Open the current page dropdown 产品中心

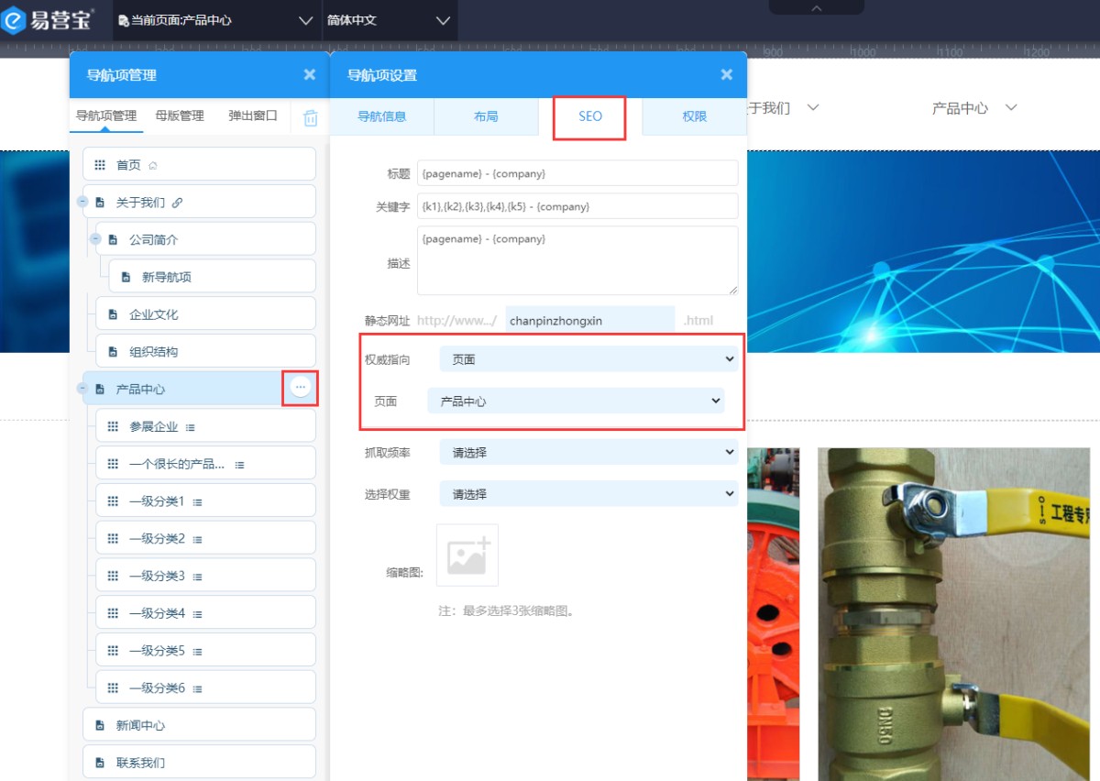pyautogui.click(x=216, y=20)
